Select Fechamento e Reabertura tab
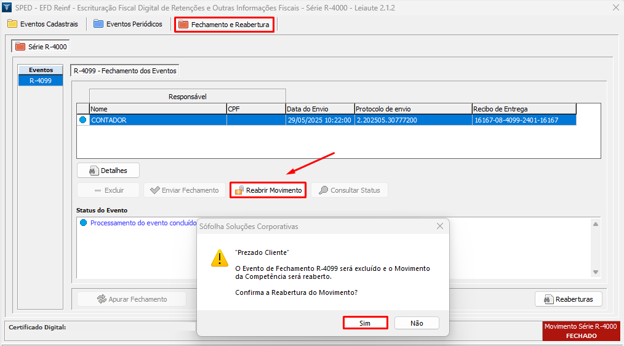The image size is (624, 346). (x=224, y=25)
